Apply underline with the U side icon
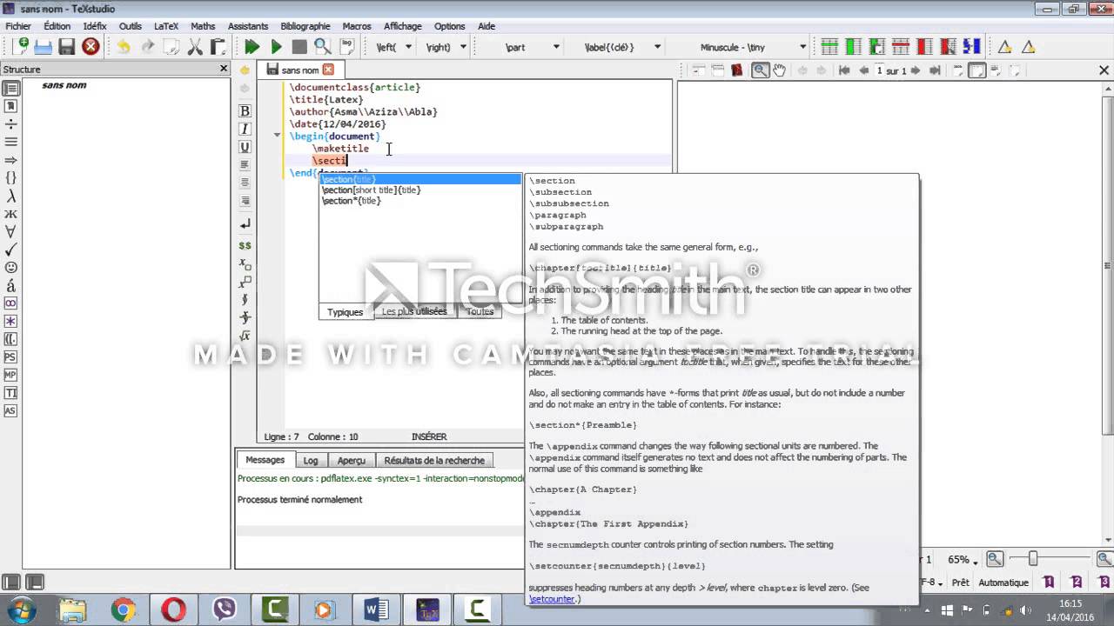This screenshot has width=1114, height=626. point(245,147)
